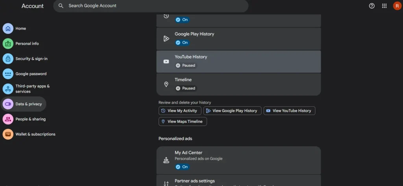Click the View My Activity button
403x186 pixels.
click(180, 111)
